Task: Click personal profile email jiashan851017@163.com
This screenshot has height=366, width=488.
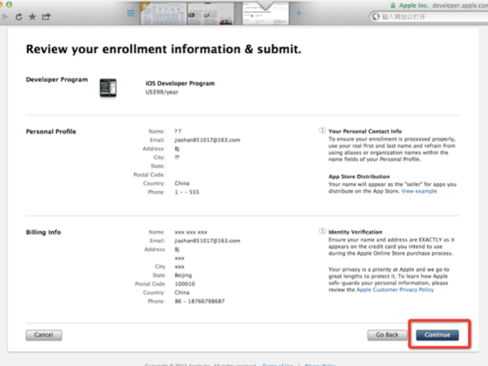Action: (207, 140)
